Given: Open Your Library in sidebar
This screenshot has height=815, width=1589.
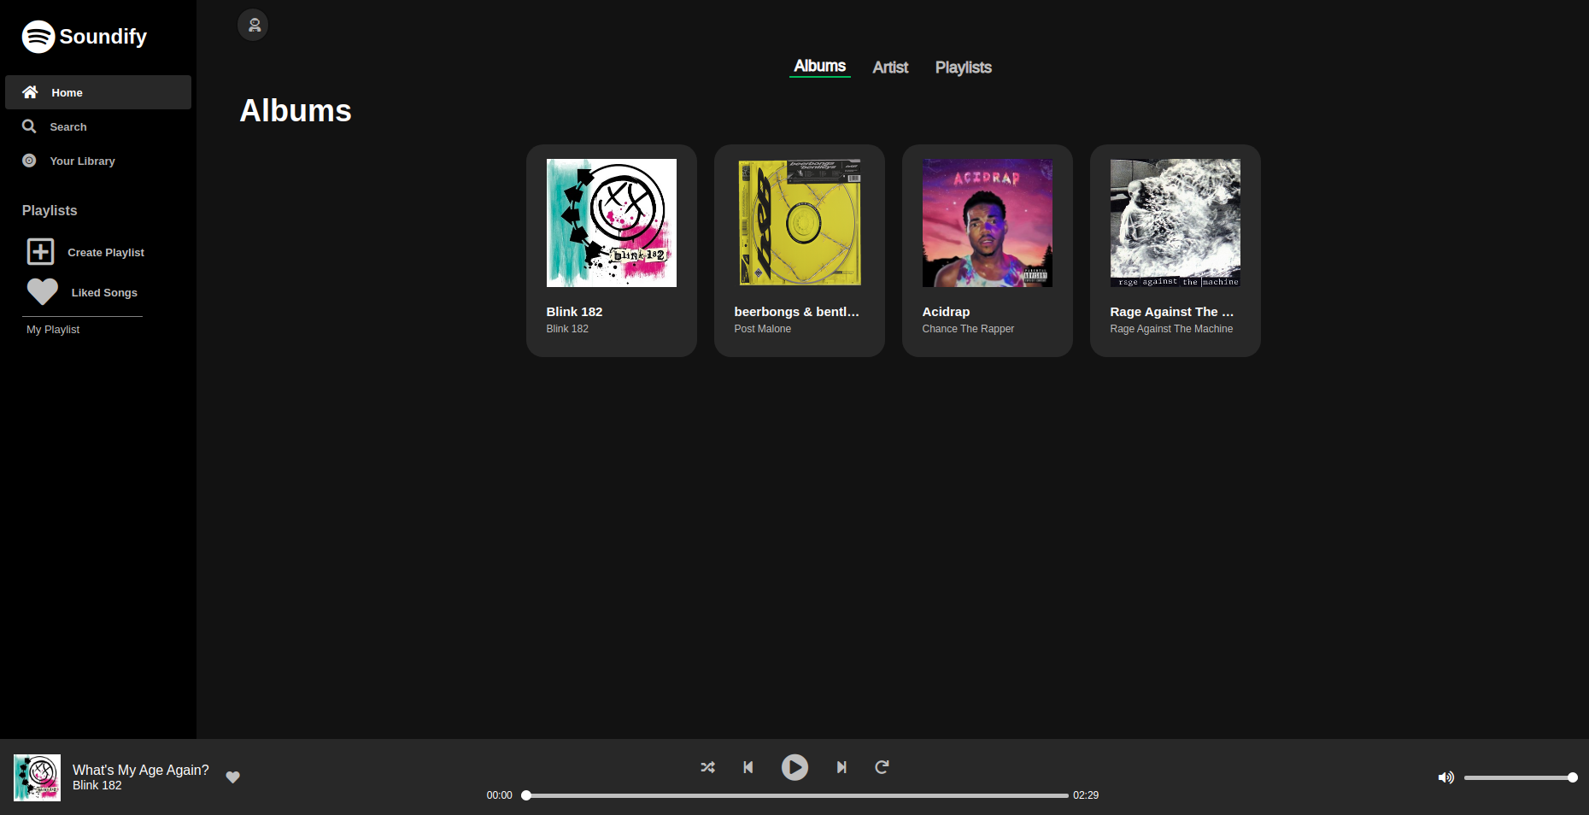Looking at the screenshot, I should 98,161.
